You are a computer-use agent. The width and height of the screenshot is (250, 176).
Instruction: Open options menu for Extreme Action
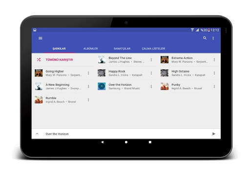(x=214, y=60)
